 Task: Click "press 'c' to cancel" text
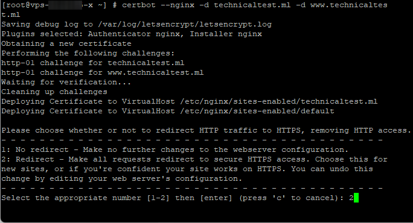tap(290, 198)
